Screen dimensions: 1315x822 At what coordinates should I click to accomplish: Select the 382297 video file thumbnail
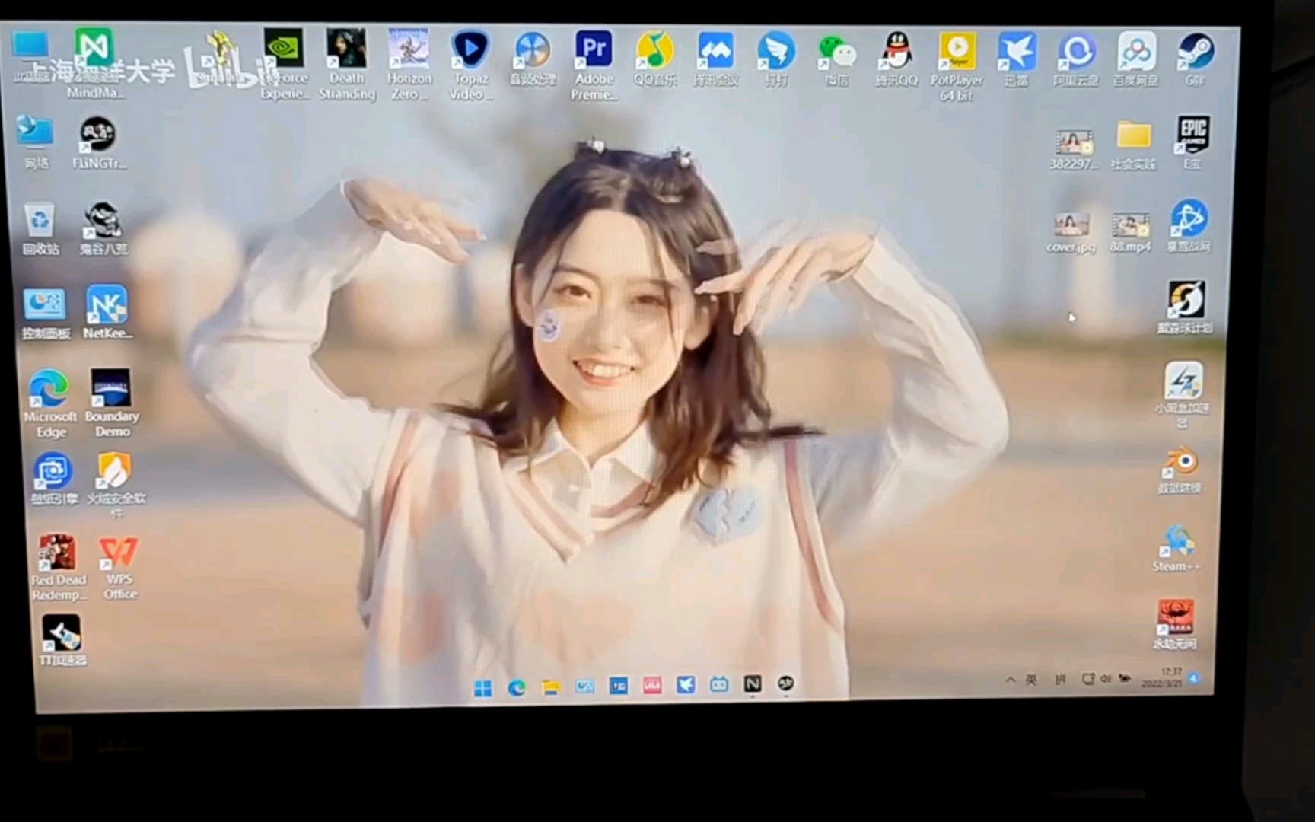pos(1074,149)
